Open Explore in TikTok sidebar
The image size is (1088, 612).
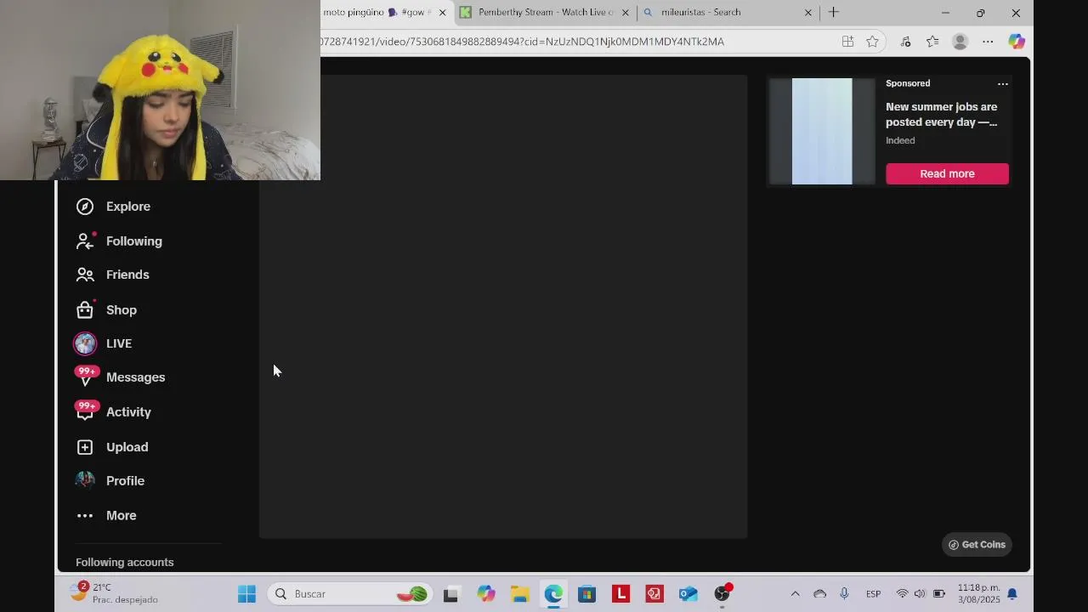[x=113, y=207]
